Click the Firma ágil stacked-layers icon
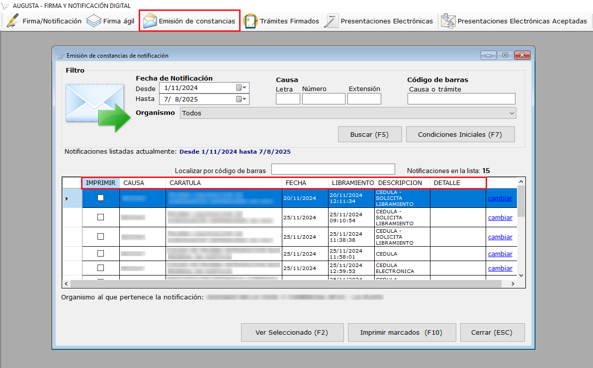 [94, 21]
